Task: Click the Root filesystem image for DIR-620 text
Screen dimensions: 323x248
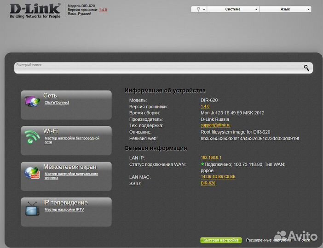Action: coord(235,132)
